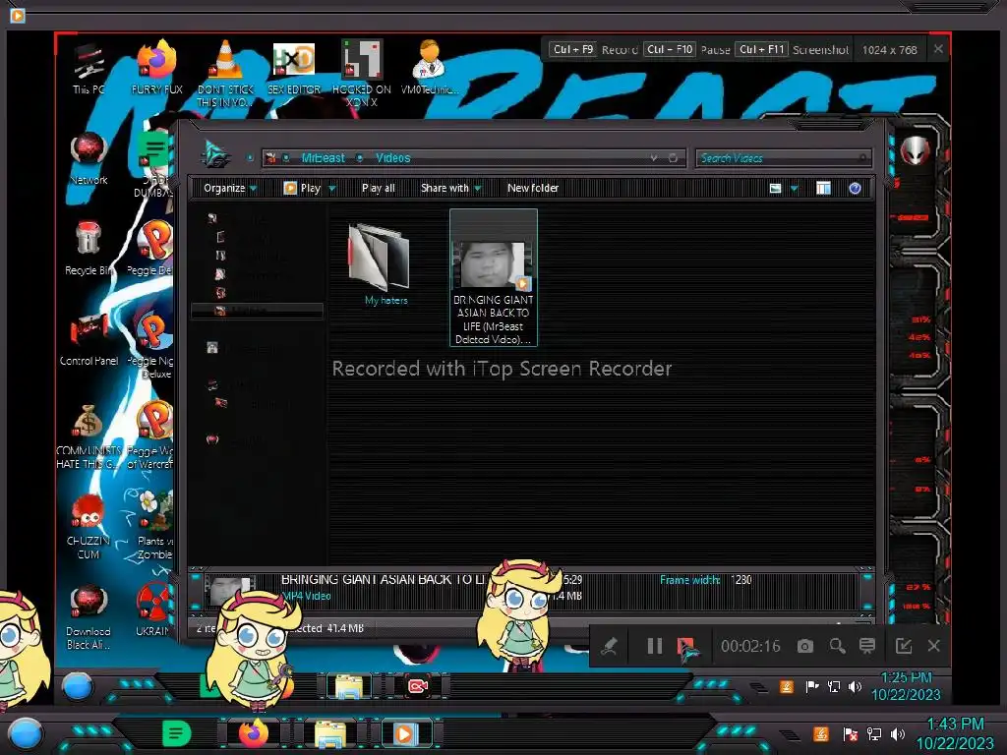The width and height of the screenshot is (1007, 755).
Task: Click the Start orb in recorded taskbar
Action: pos(78,686)
